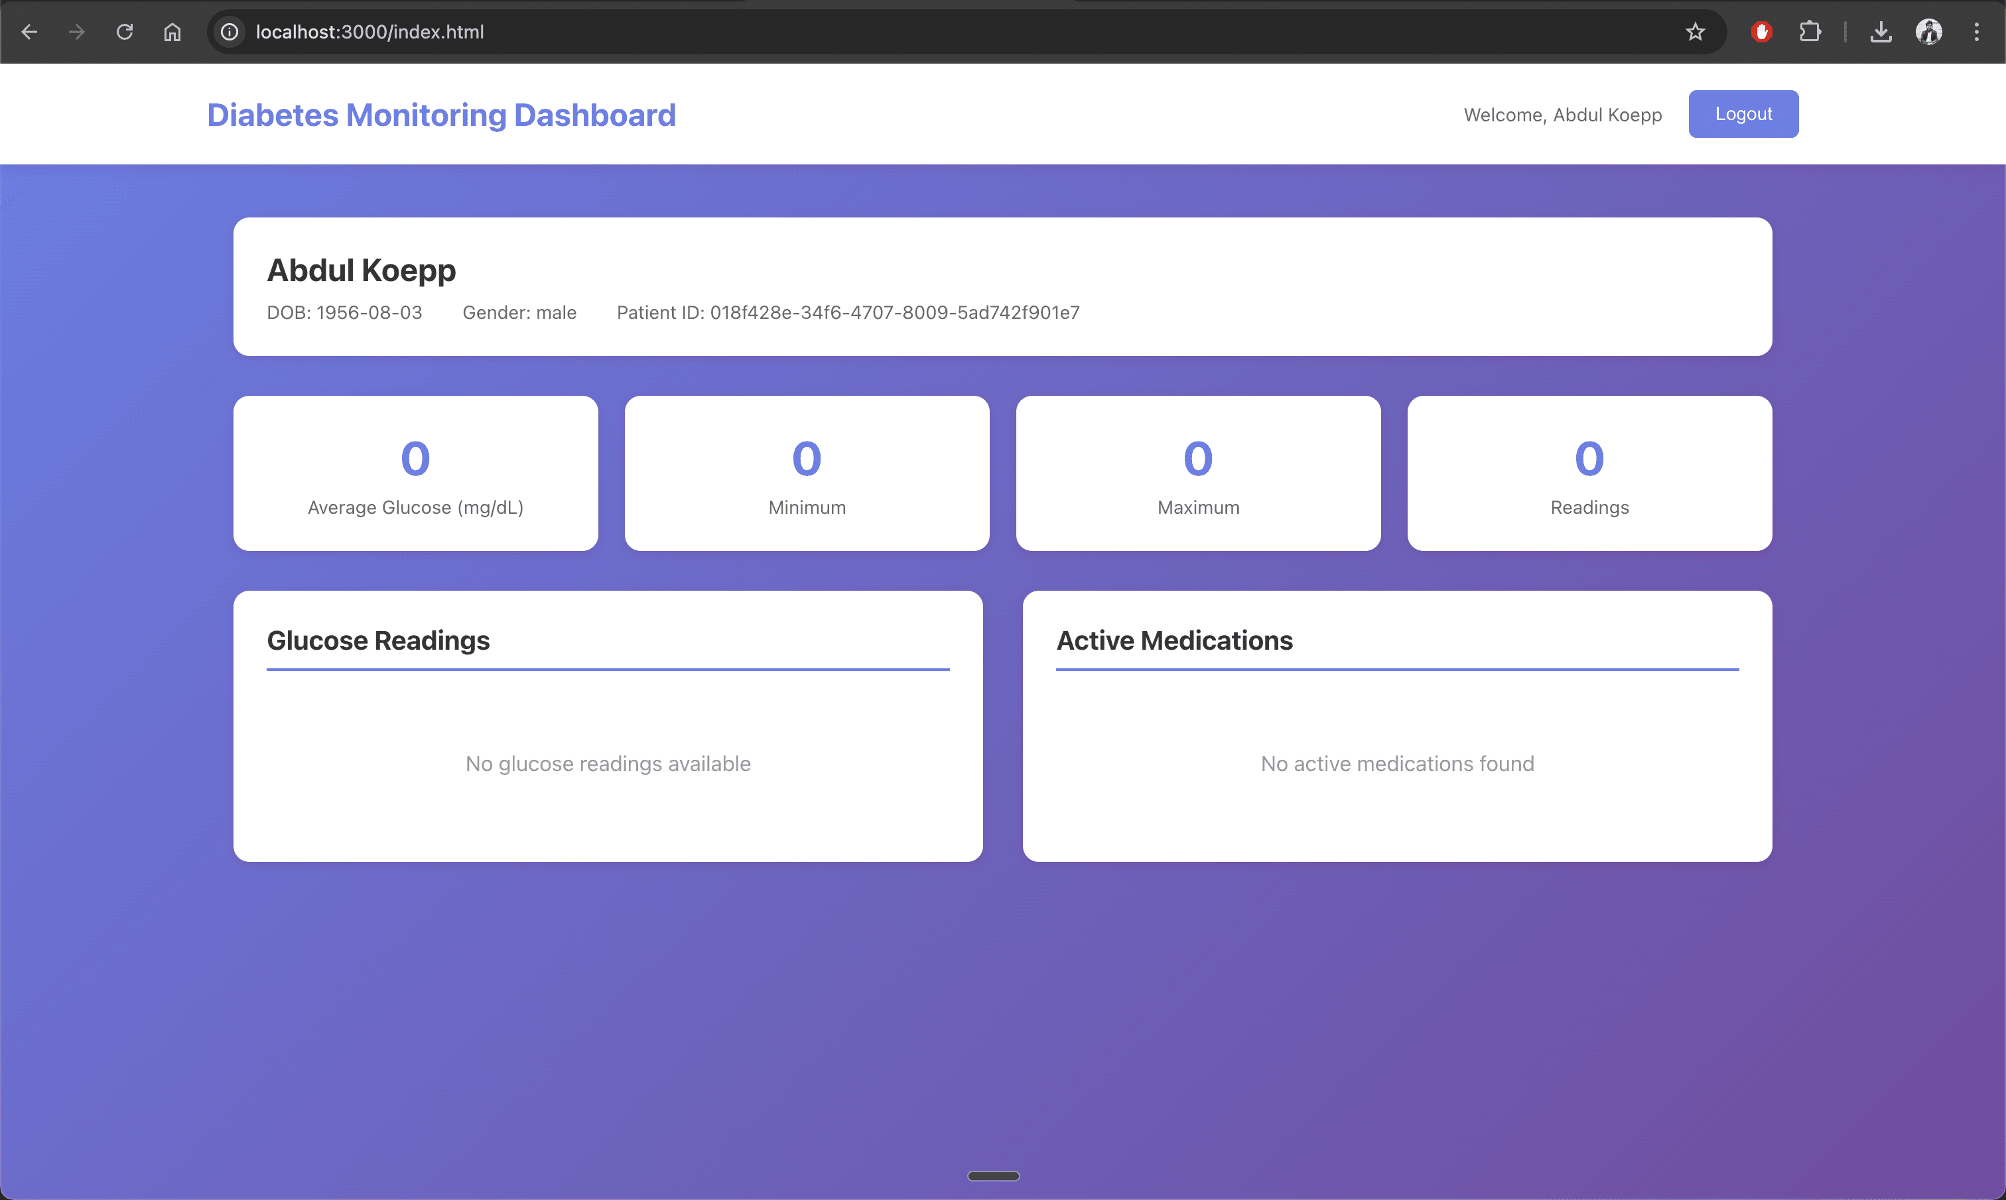Reload the dashboard page
The width and height of the screenshot is (2006, 1200).
tap(125, 32)
